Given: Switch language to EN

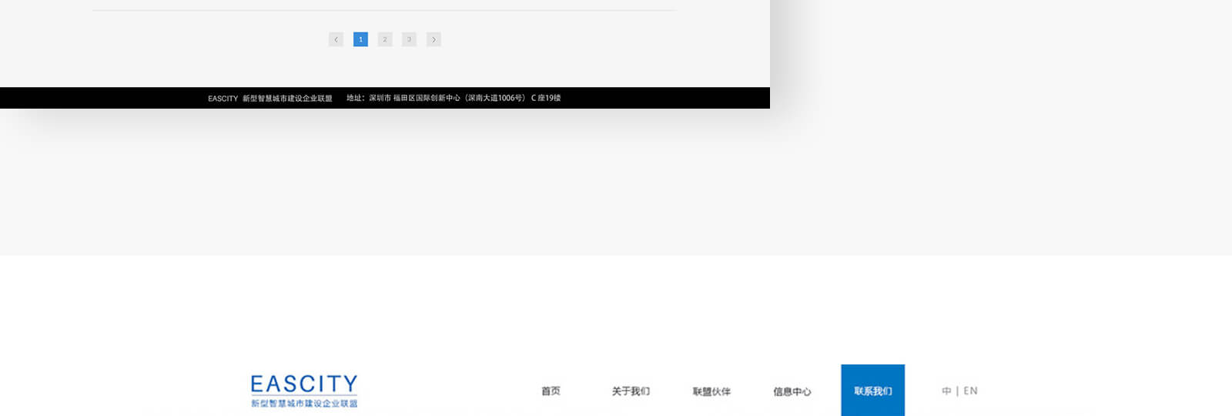Looking at the screenshot, I should pos(970,391).
